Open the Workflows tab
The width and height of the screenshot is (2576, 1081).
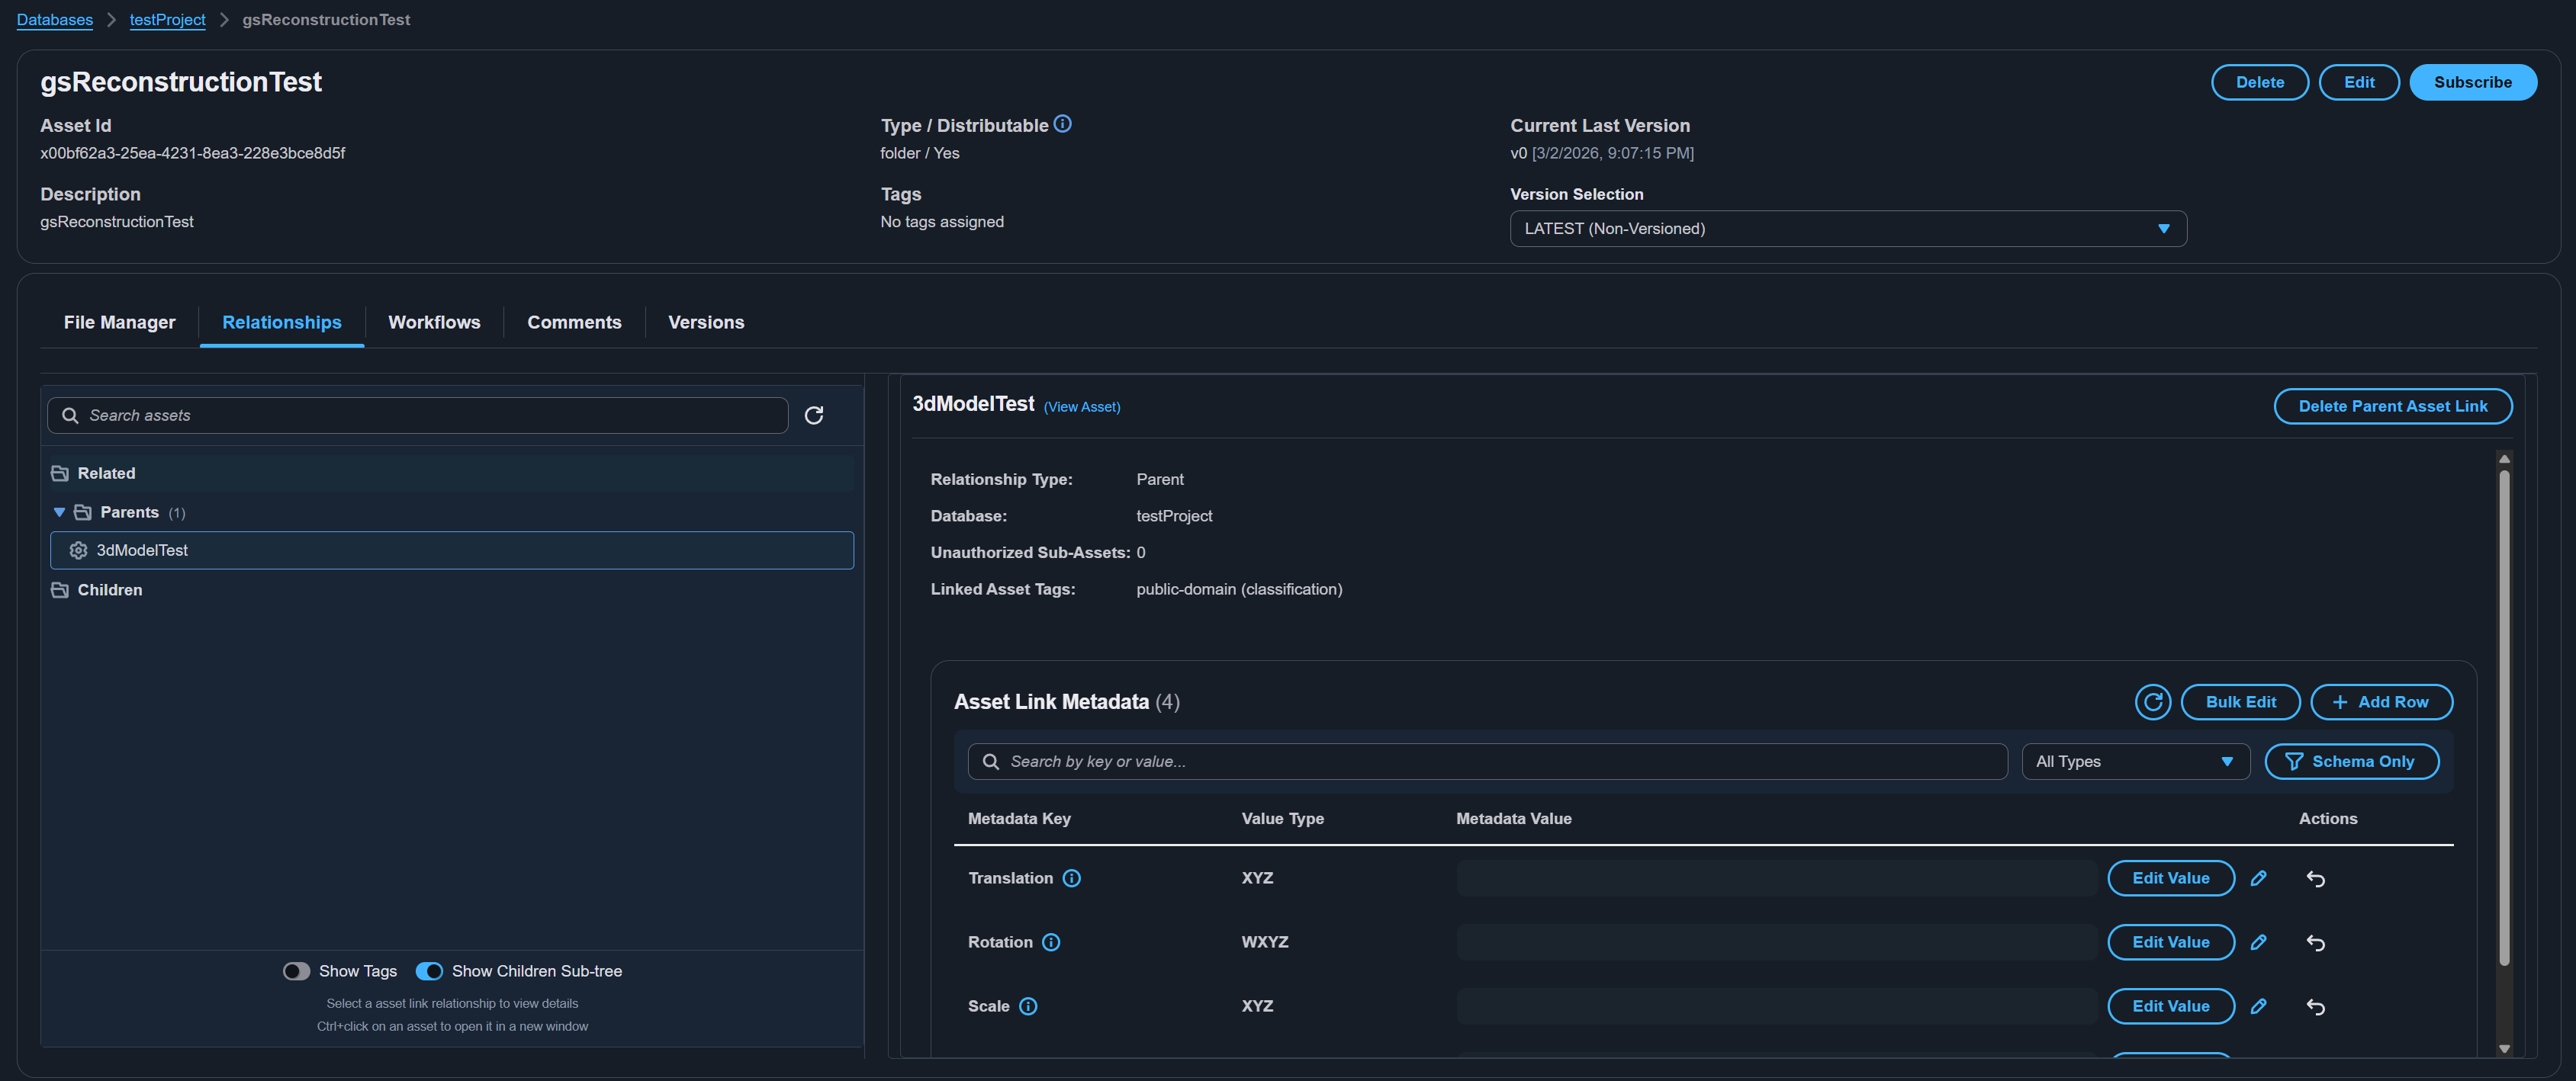[434, 322]
